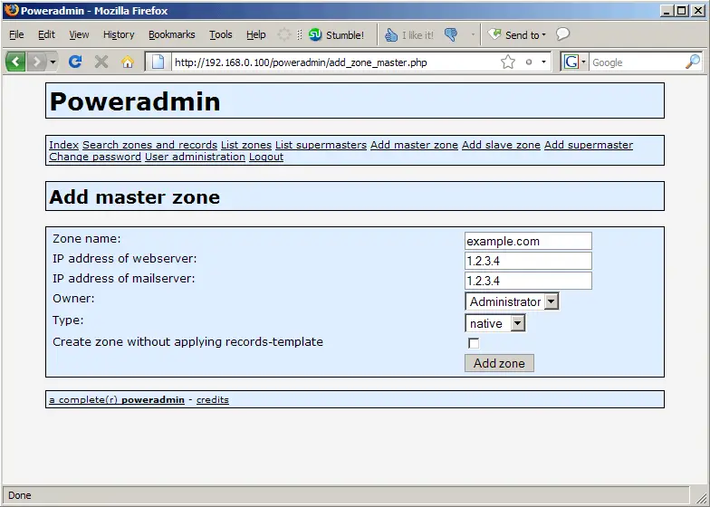Viewport: 710px width, 507px height.
Task: Click the StumbleUpon Stumble! button
Action: 336,34
